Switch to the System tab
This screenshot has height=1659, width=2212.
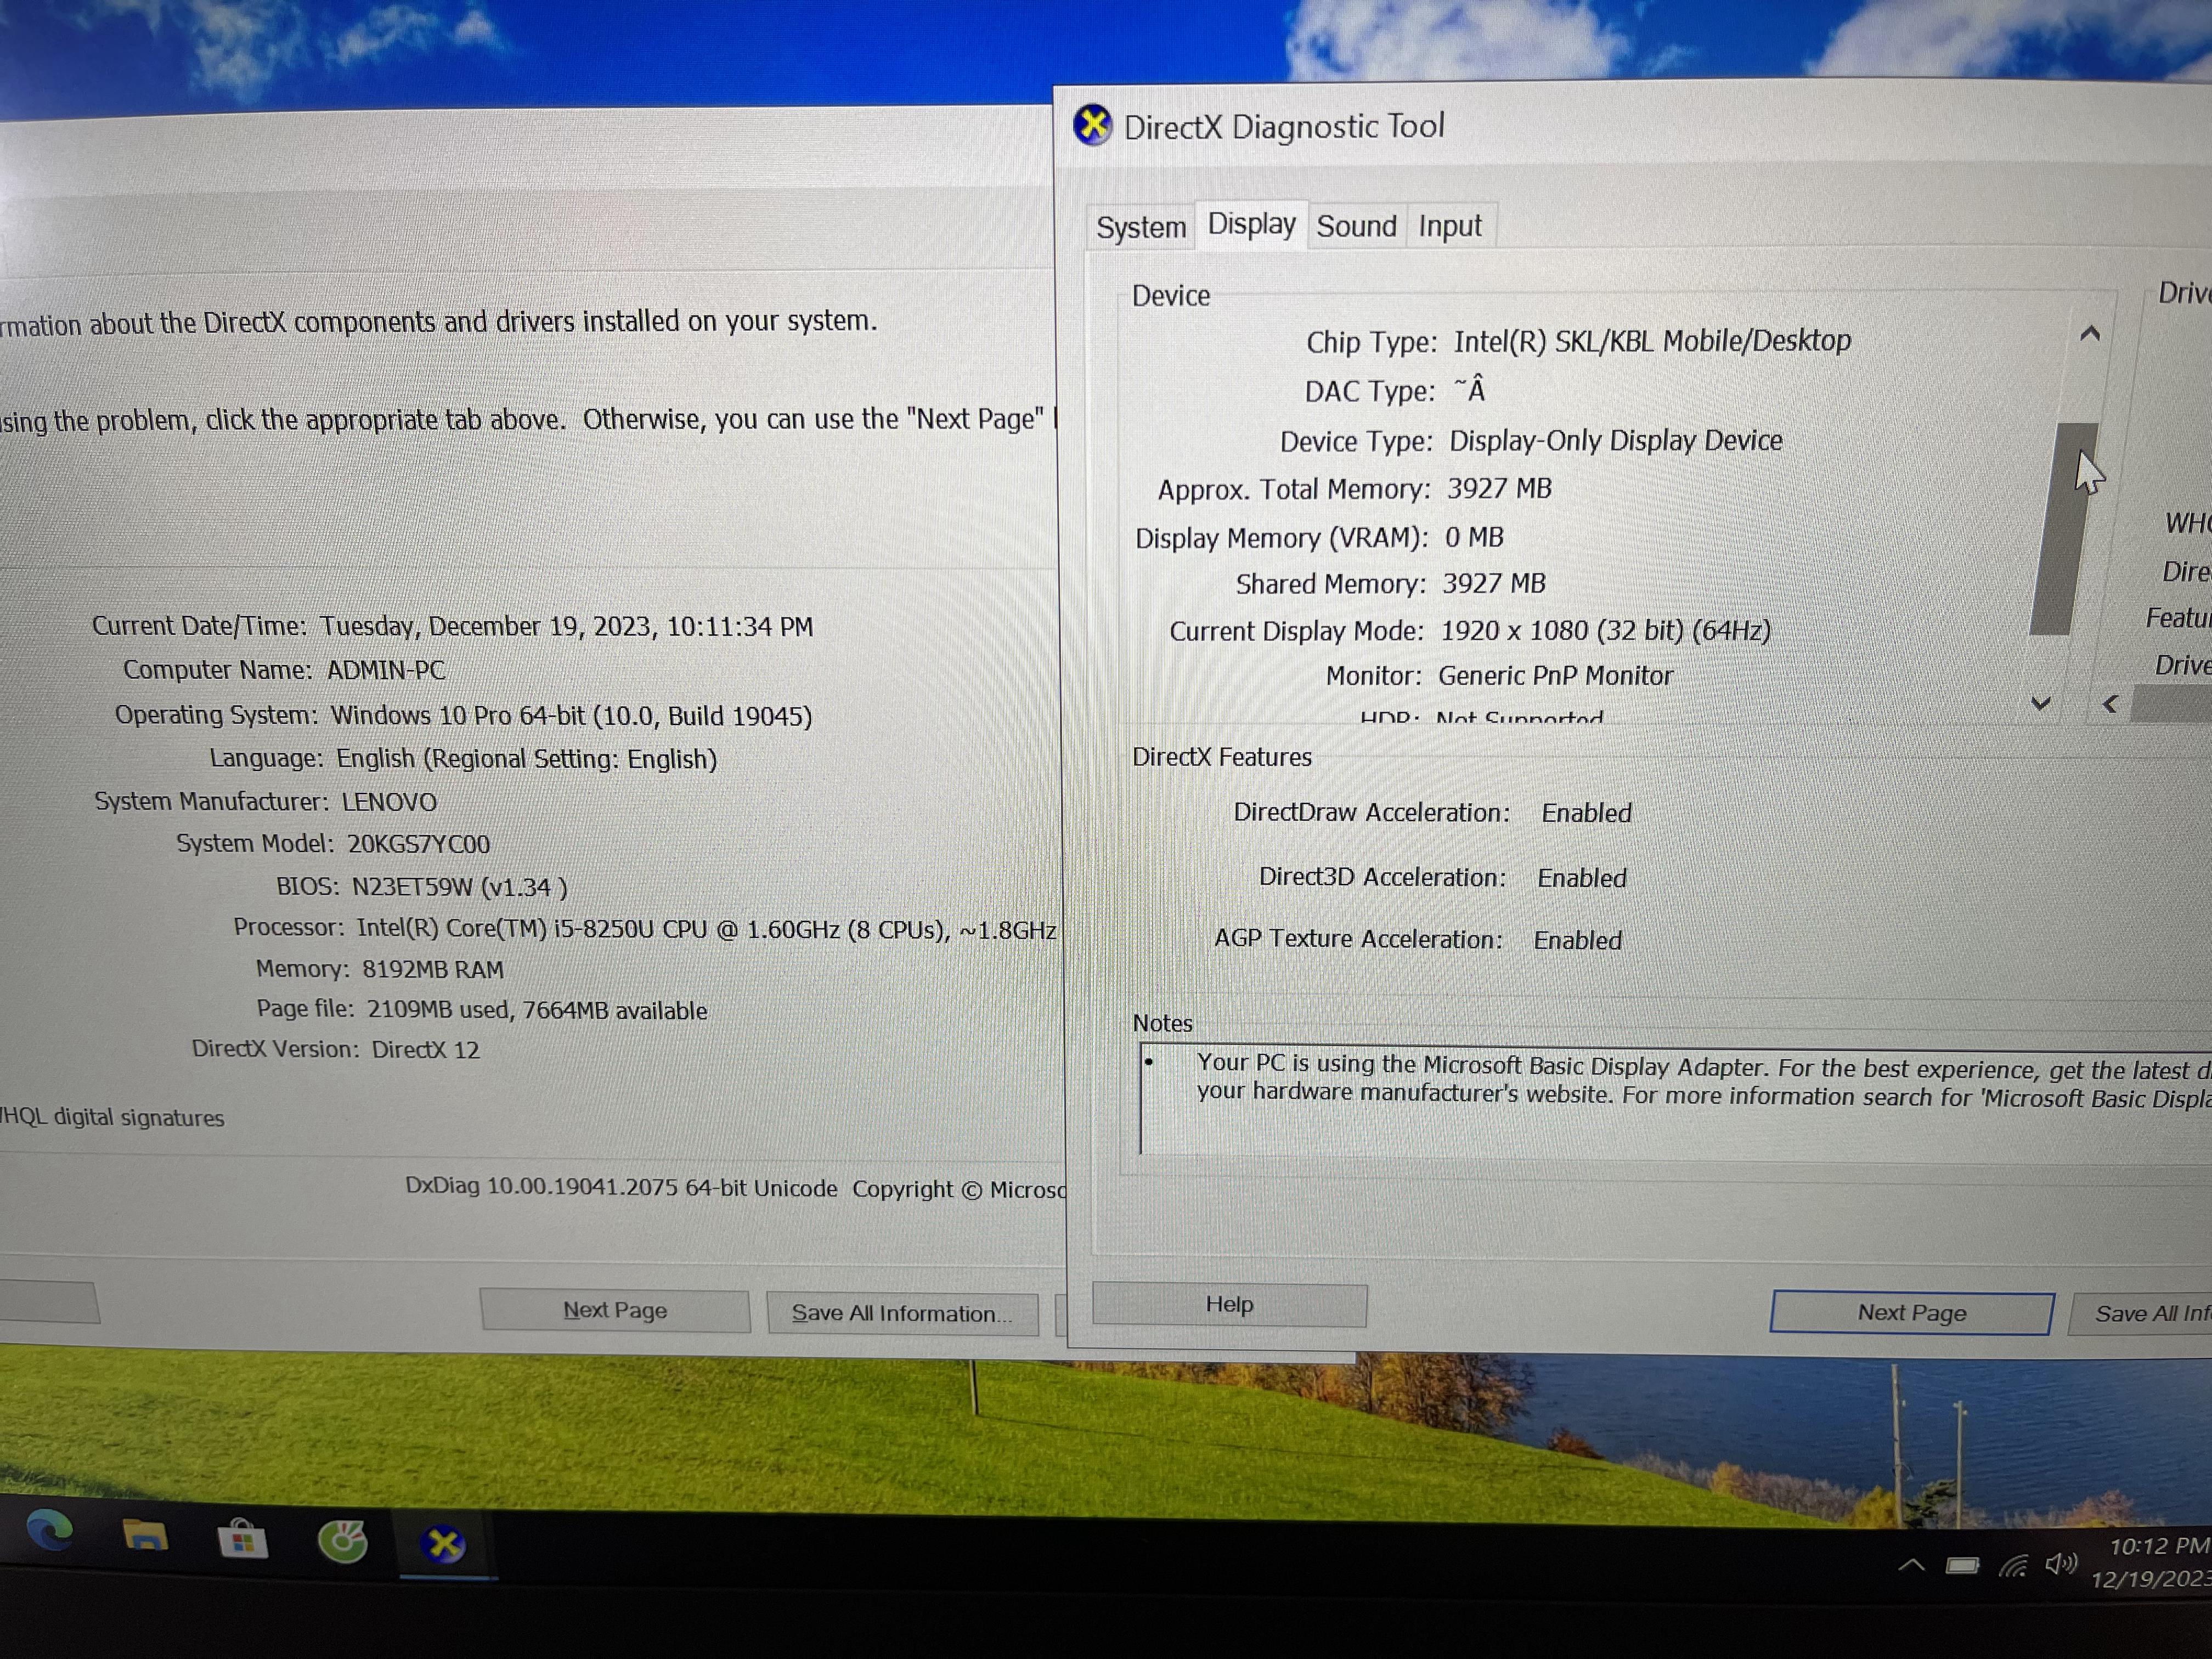1140,227
